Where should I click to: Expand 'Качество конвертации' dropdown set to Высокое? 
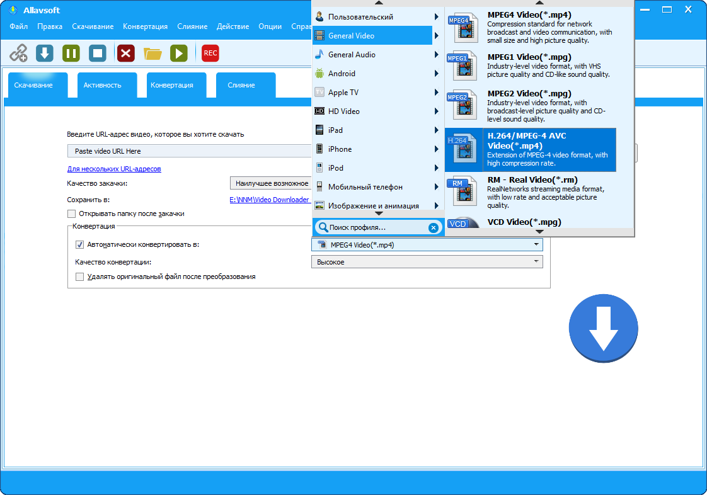pos(427,262)
